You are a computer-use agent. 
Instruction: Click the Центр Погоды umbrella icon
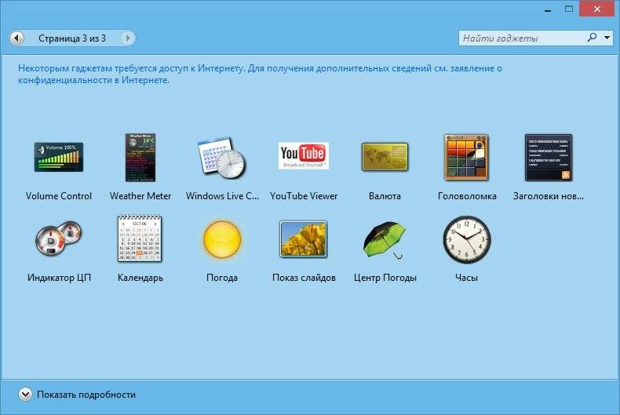coord(385,239)
